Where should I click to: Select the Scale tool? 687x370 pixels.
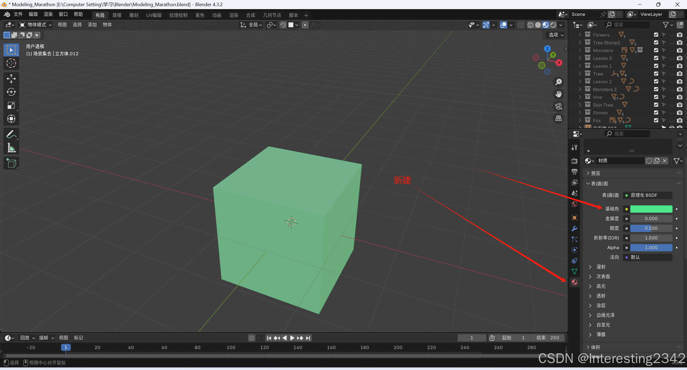tap(11, 105)
